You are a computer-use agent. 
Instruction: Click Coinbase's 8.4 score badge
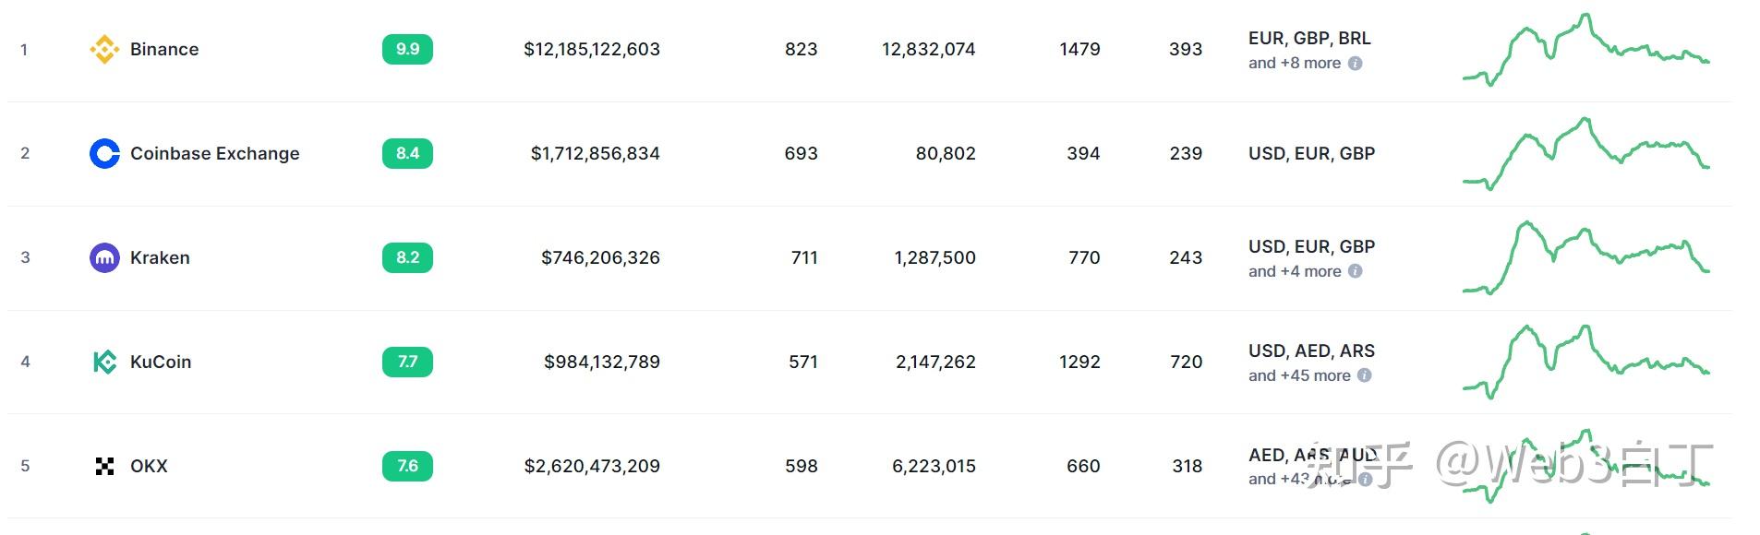coord(407,153)
